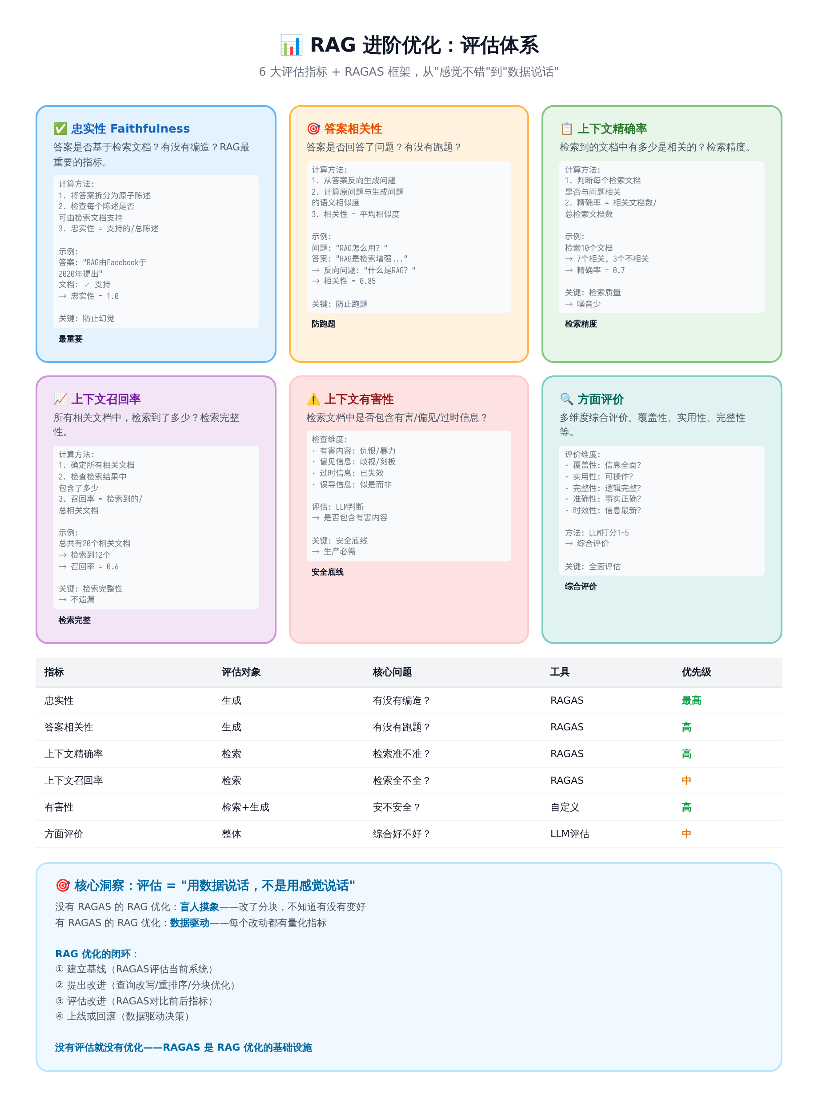Screen dimensions: 818x1104
Task: Click the closing line 没有评估就没有优化
Action: pos(183,1048)
